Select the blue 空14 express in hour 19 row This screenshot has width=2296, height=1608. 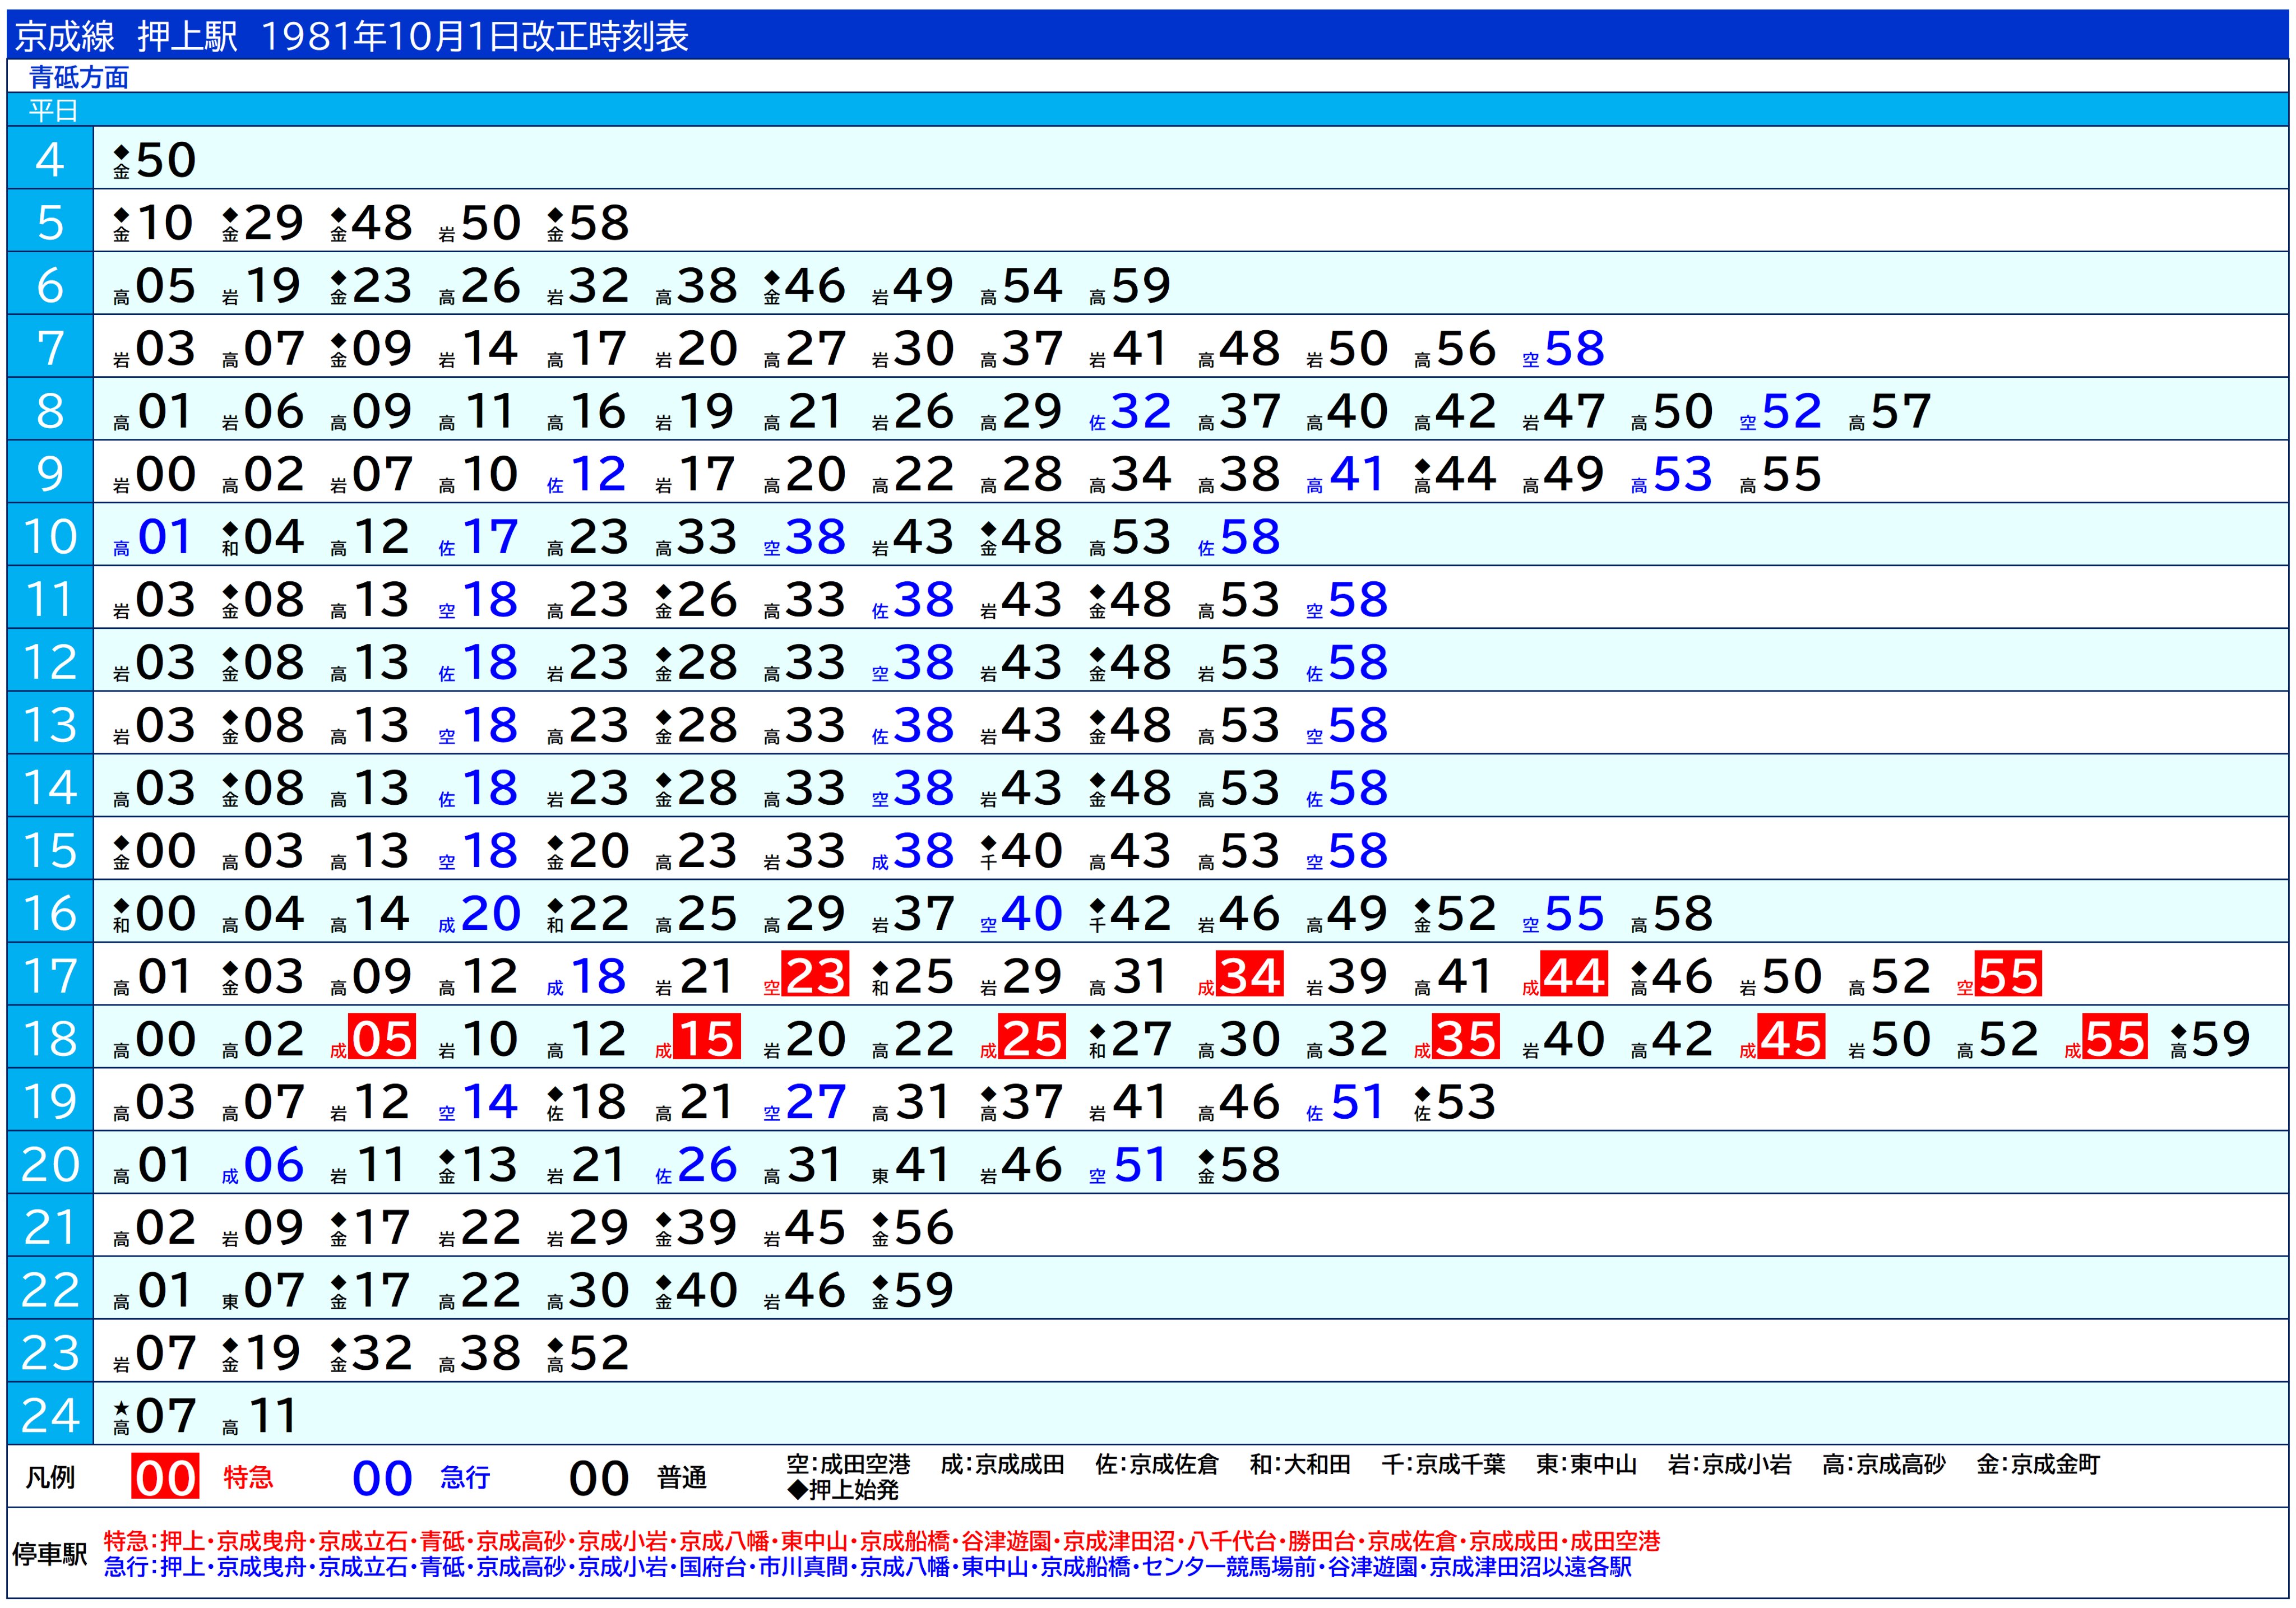tap(478, 1102)
